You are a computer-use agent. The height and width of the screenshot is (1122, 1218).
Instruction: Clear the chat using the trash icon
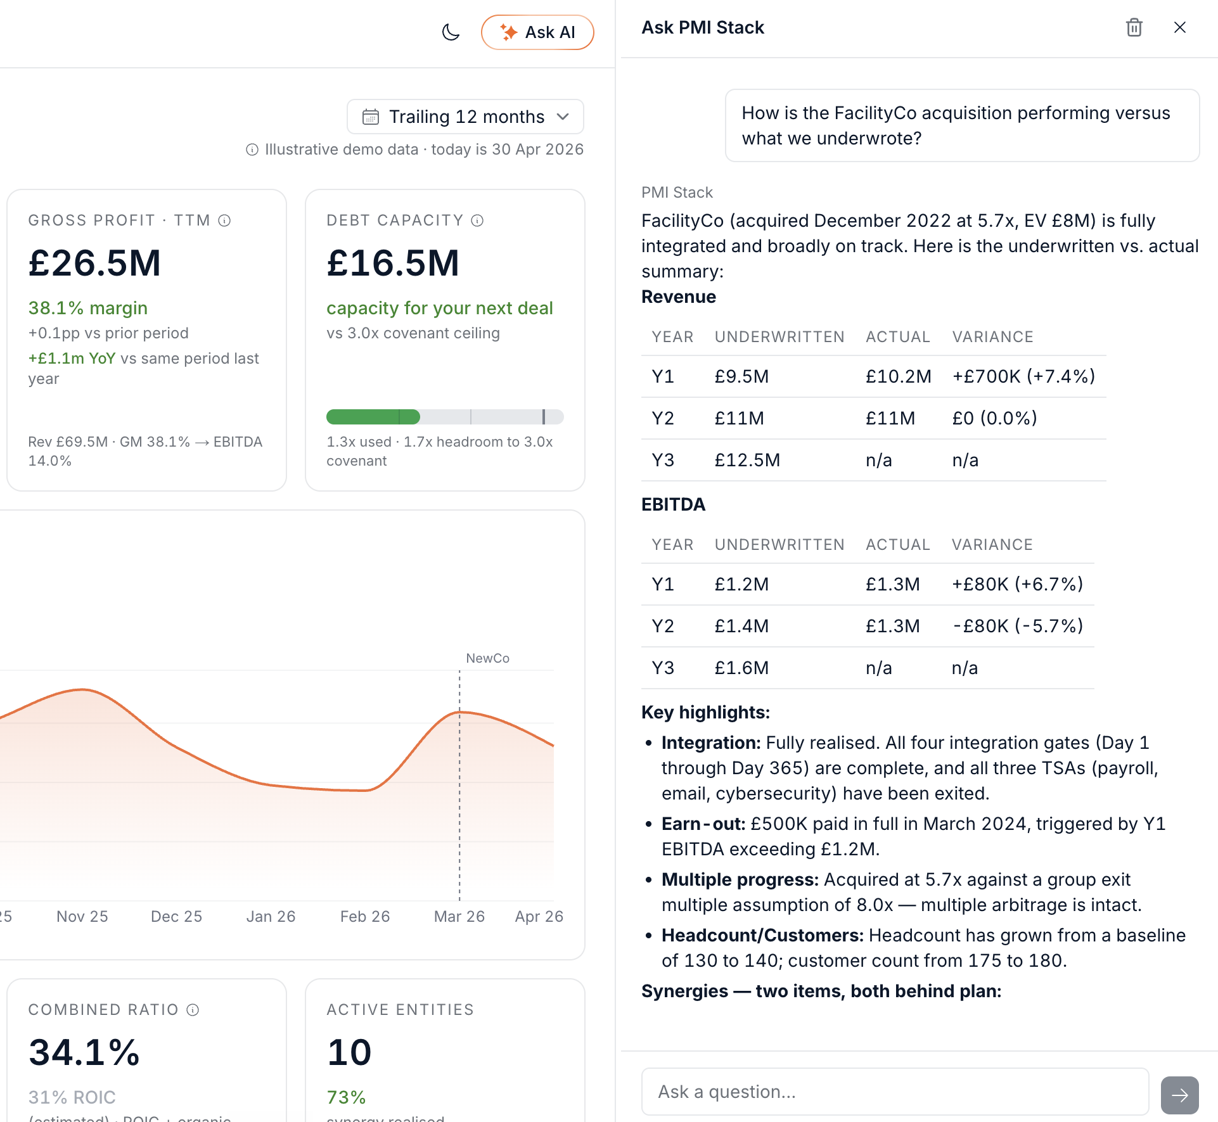(1134, 28)
